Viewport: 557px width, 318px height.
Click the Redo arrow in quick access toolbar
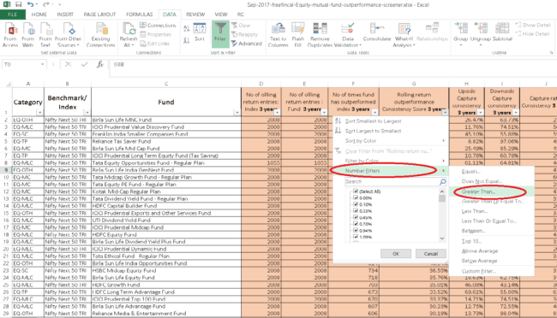45,4
